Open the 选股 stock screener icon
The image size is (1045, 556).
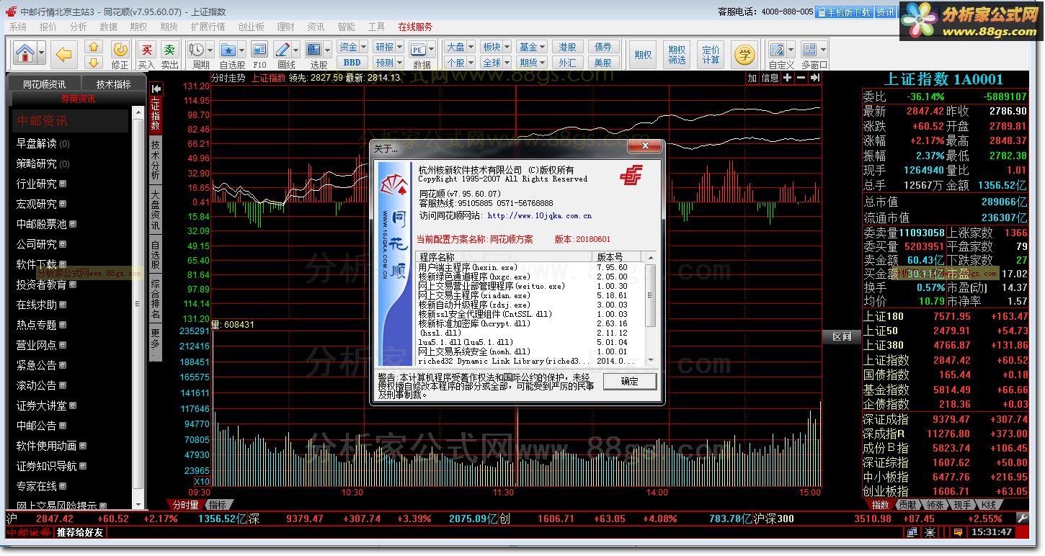tap(313, 49)
